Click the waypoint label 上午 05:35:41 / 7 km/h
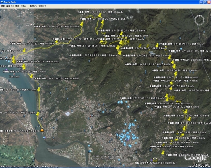The height and width of the screenshot is (168, 211). point(177,142)
